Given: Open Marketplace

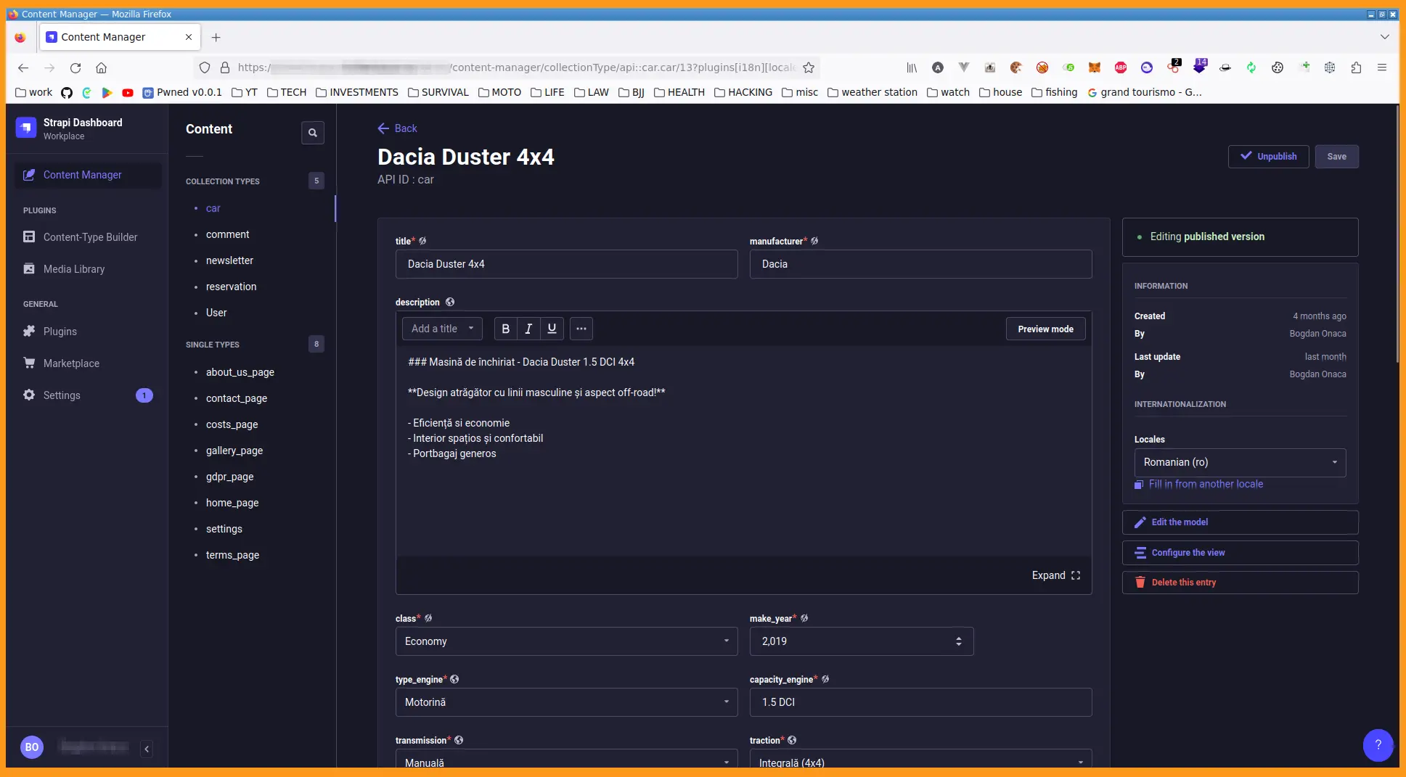Looking at the screenshot, I should pyautogui.click(x=88, y=363).
